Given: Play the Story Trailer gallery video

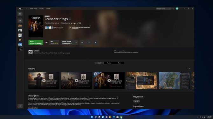Looking at the screenshot, I should [x=44, y=80].
